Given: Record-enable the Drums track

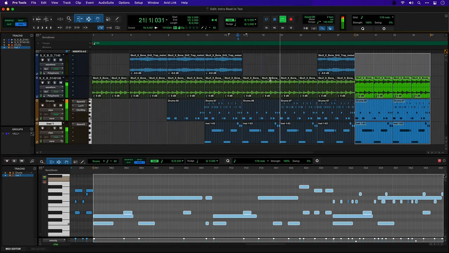Looking at the screenshot, I should coord(42,105).
